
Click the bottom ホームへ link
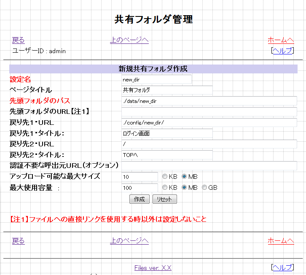281,240
